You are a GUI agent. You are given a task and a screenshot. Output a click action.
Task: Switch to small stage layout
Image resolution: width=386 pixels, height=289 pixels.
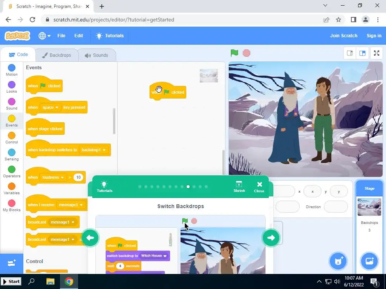[350, 53]
